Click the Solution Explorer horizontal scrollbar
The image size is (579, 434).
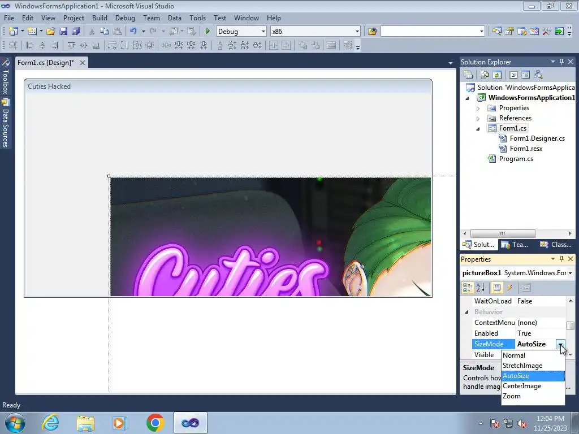point(503,233)
